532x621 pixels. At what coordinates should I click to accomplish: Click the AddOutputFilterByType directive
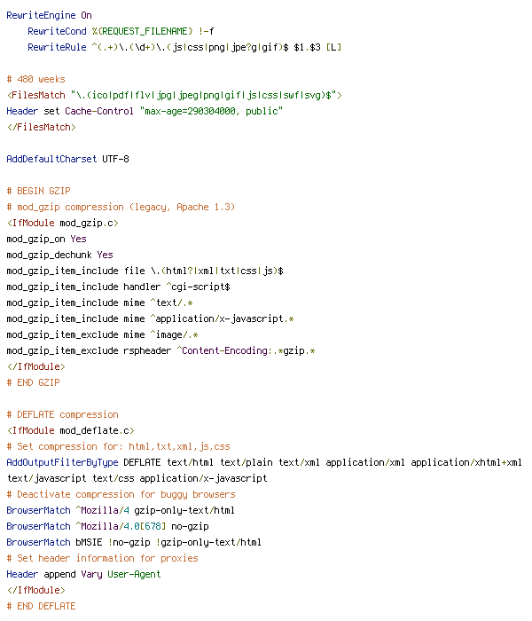[62, 462]
